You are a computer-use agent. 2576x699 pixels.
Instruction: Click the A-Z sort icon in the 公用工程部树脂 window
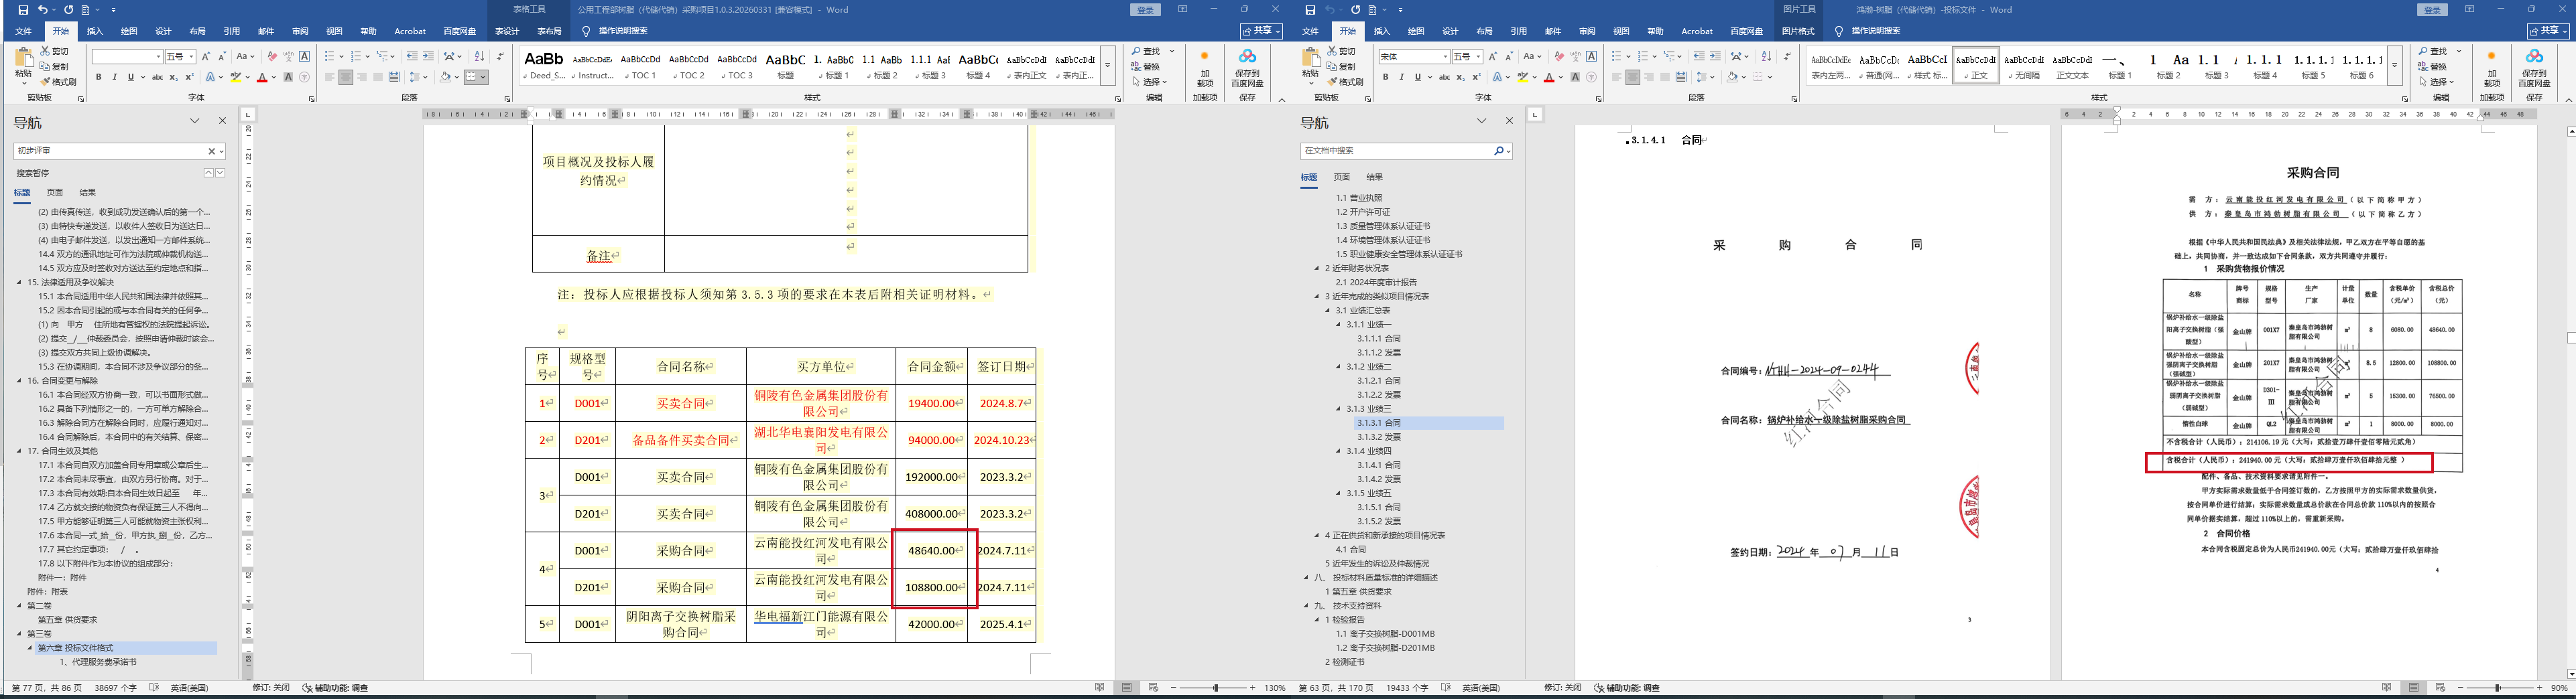(479, 57)
